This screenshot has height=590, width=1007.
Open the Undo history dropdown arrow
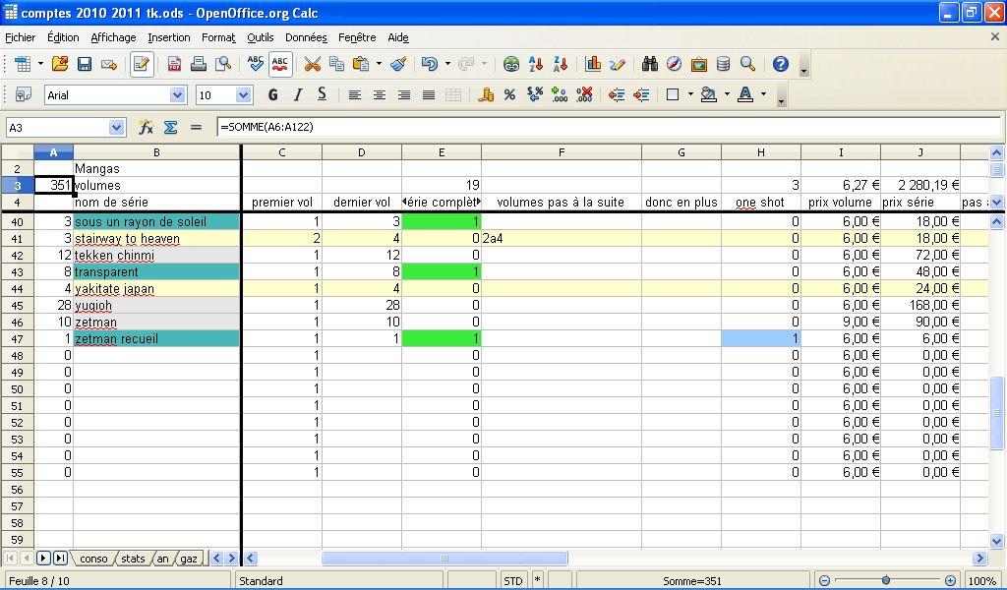(x=447, y=64)
